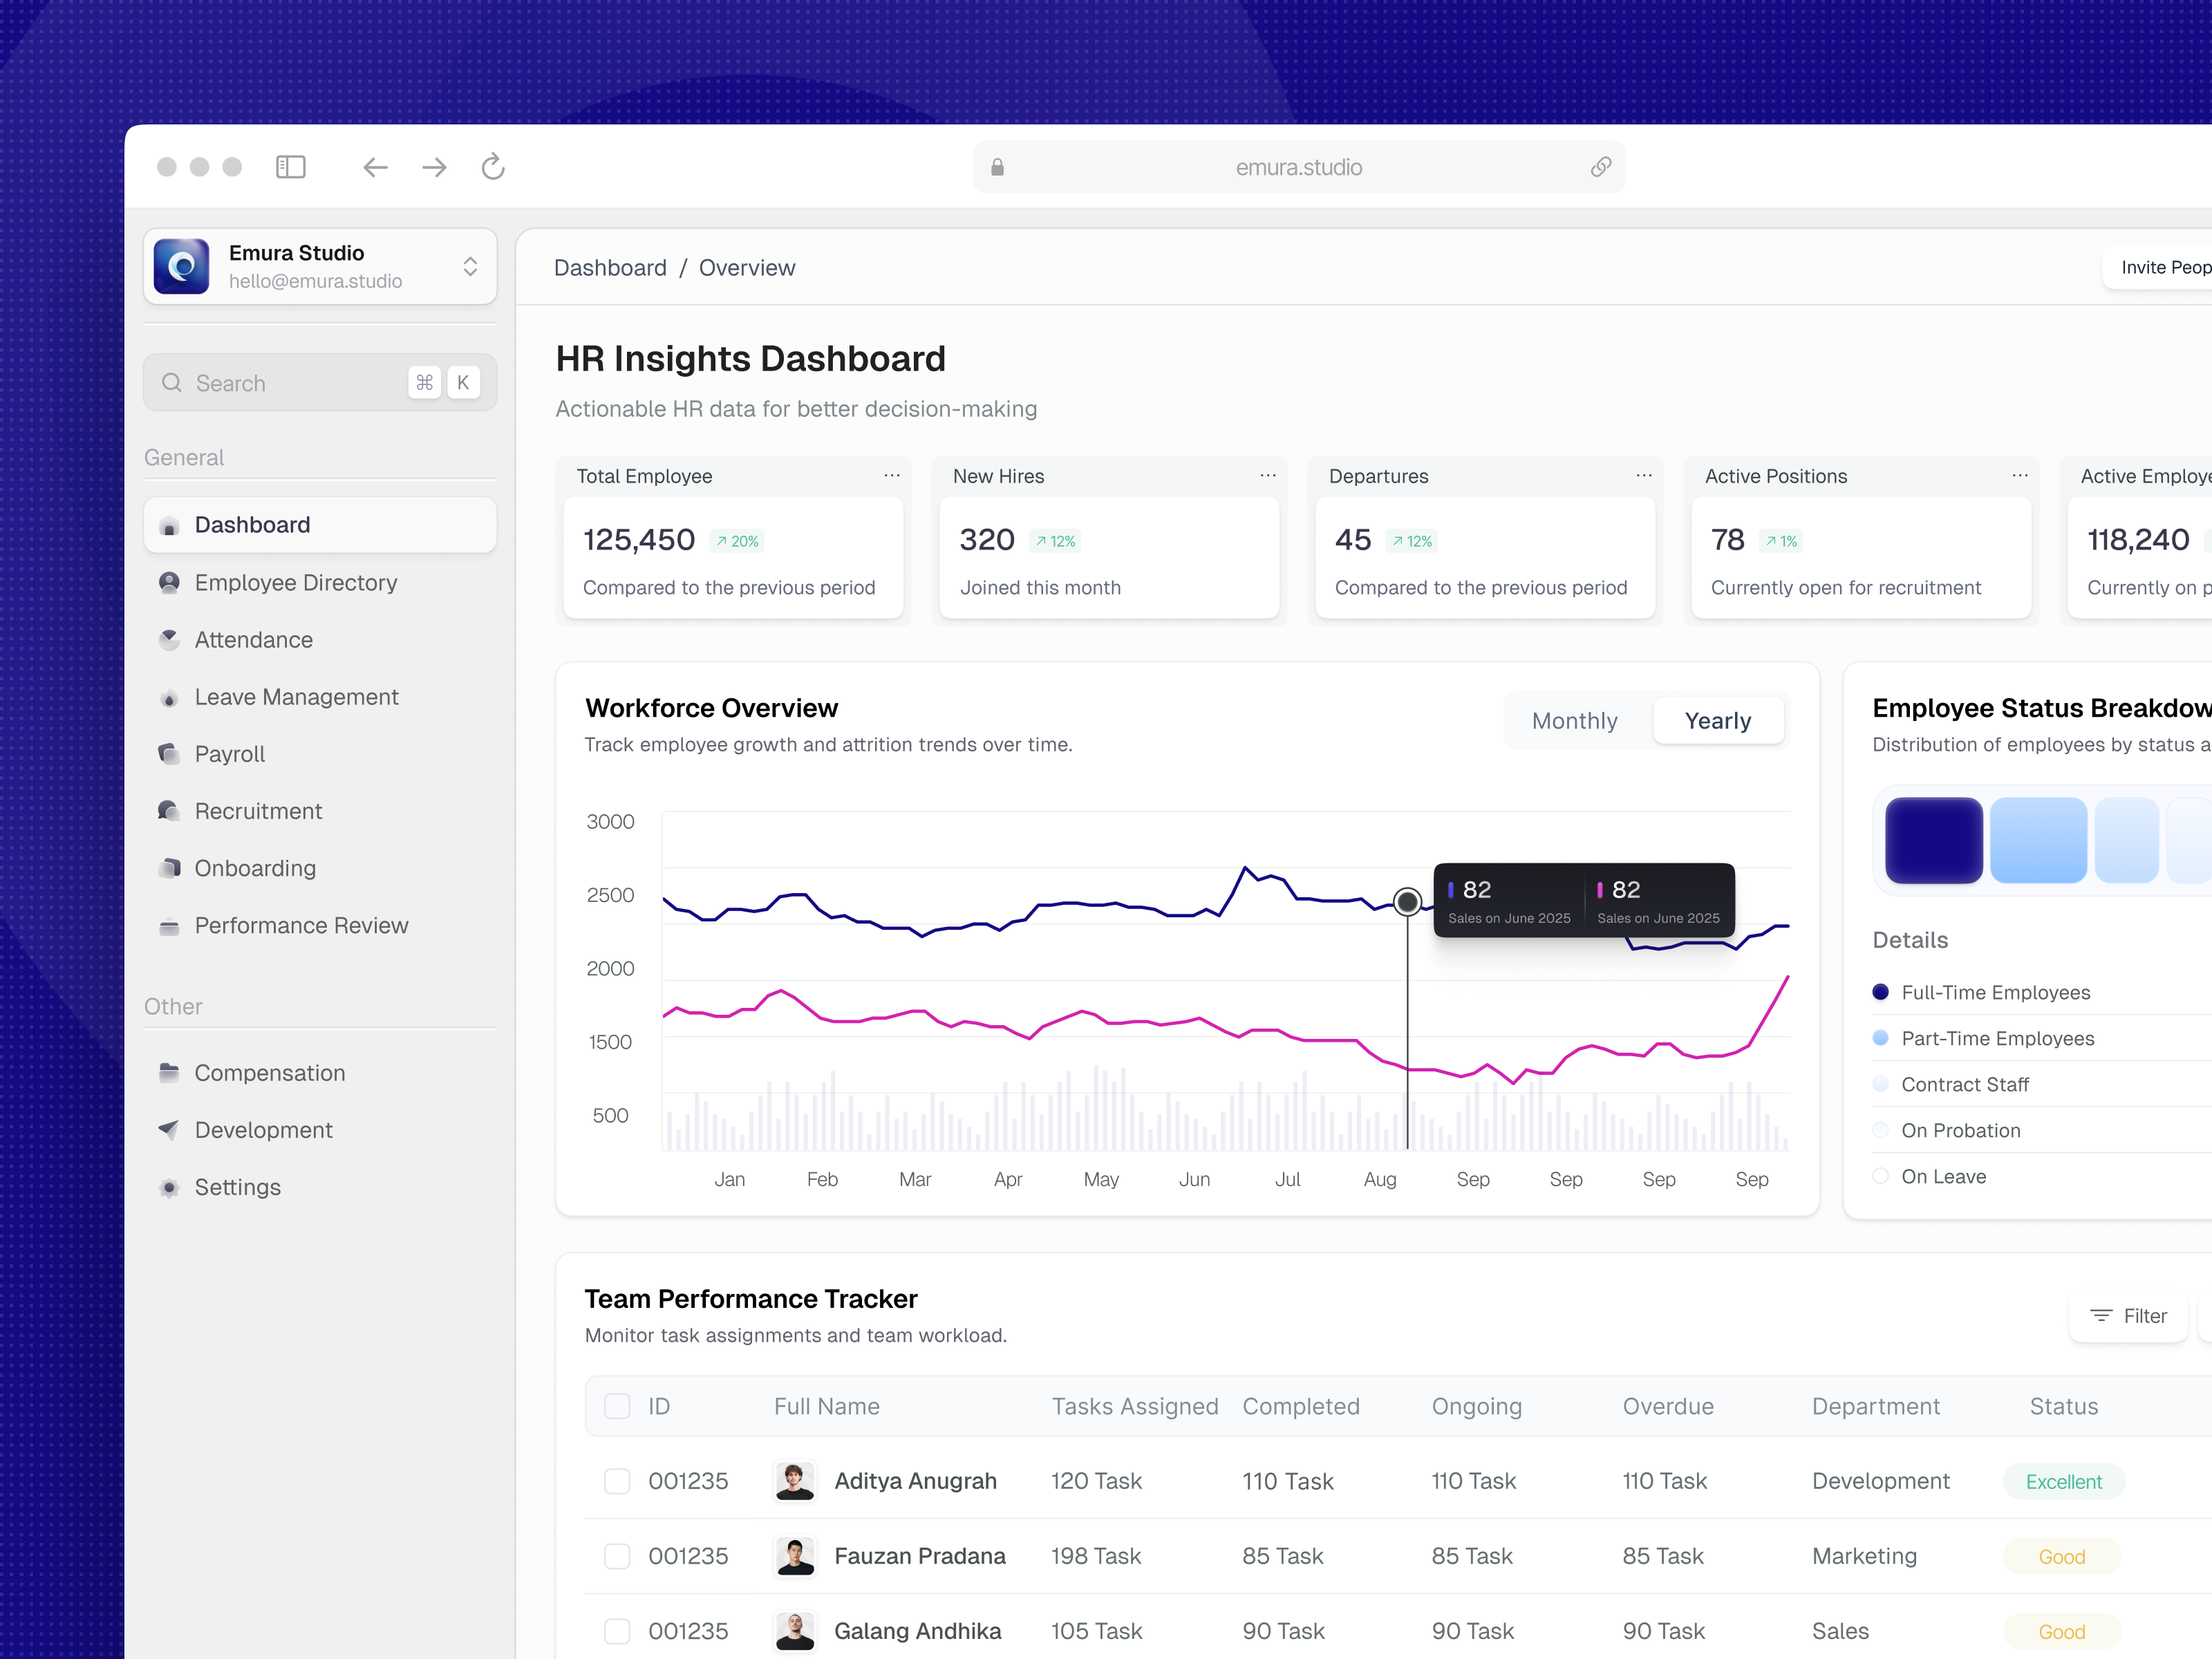This screenshot has height=1659, width=2212.
Task: Click the Invite People button
Action: point(2165,267)
